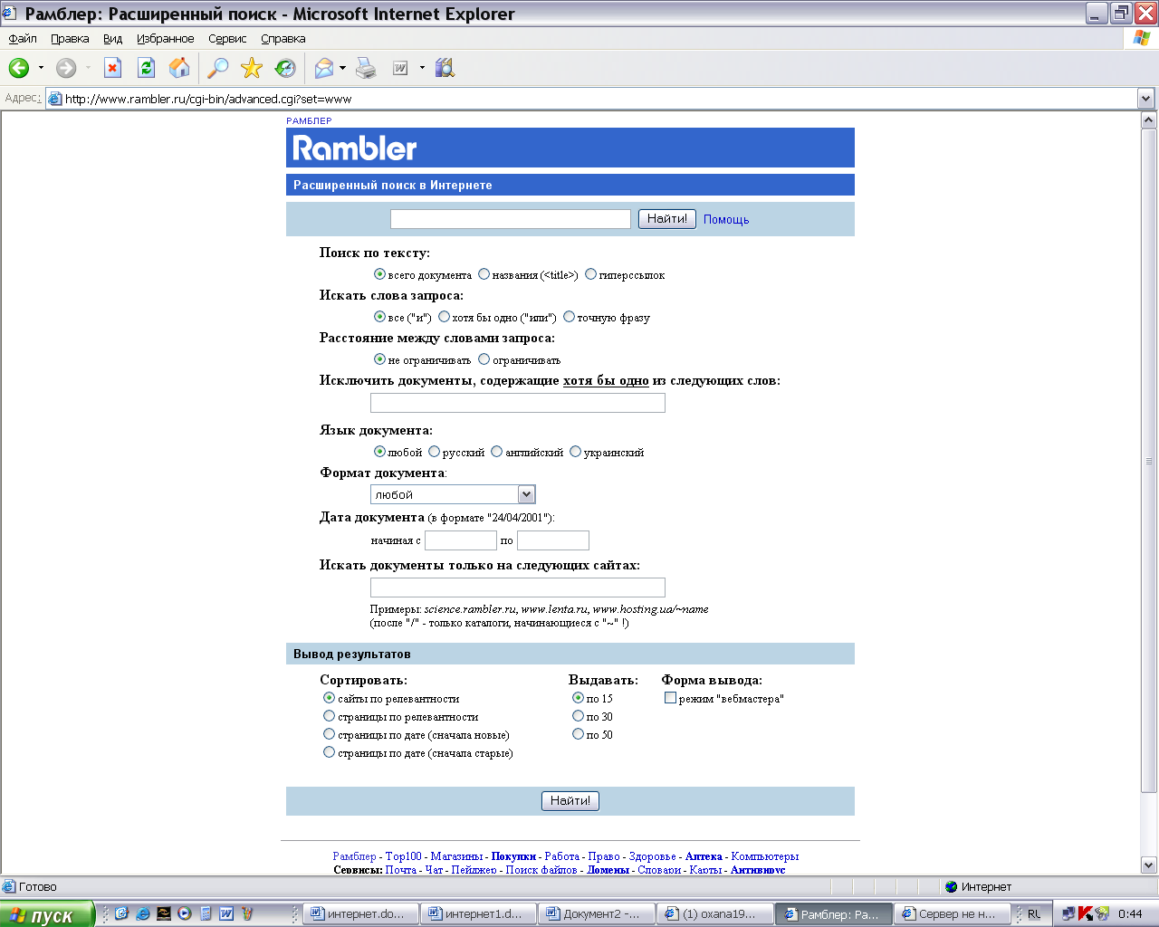Click first quick launch icon next to Start
Screen dimensions: 1159x927
(121, 913)
